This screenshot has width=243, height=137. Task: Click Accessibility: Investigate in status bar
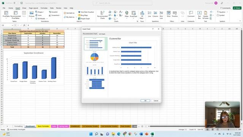click(x=16, y=129)
